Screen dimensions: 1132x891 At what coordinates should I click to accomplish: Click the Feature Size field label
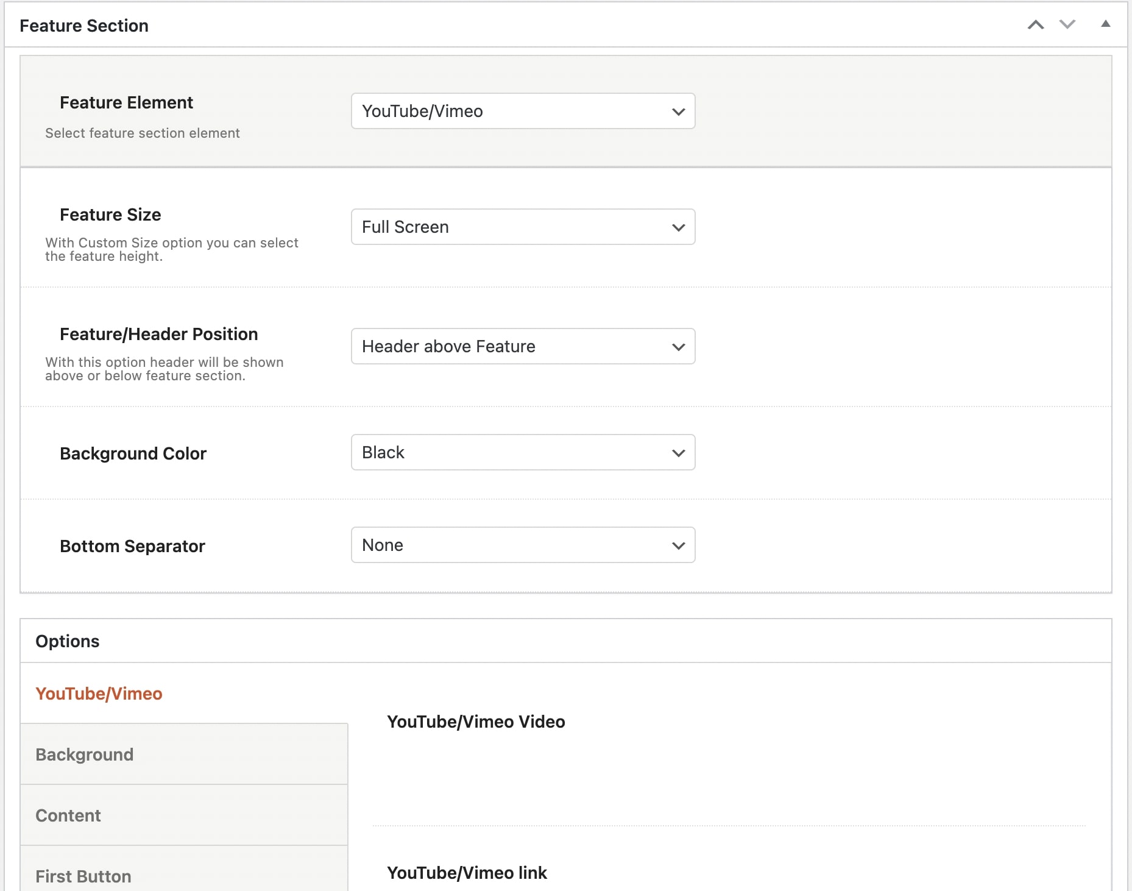(110, 215)
